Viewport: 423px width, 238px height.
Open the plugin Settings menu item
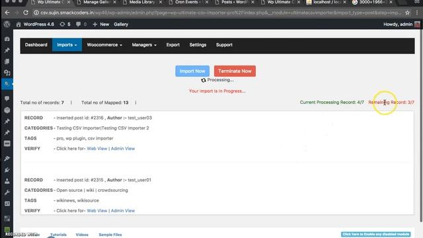point(198,45)
